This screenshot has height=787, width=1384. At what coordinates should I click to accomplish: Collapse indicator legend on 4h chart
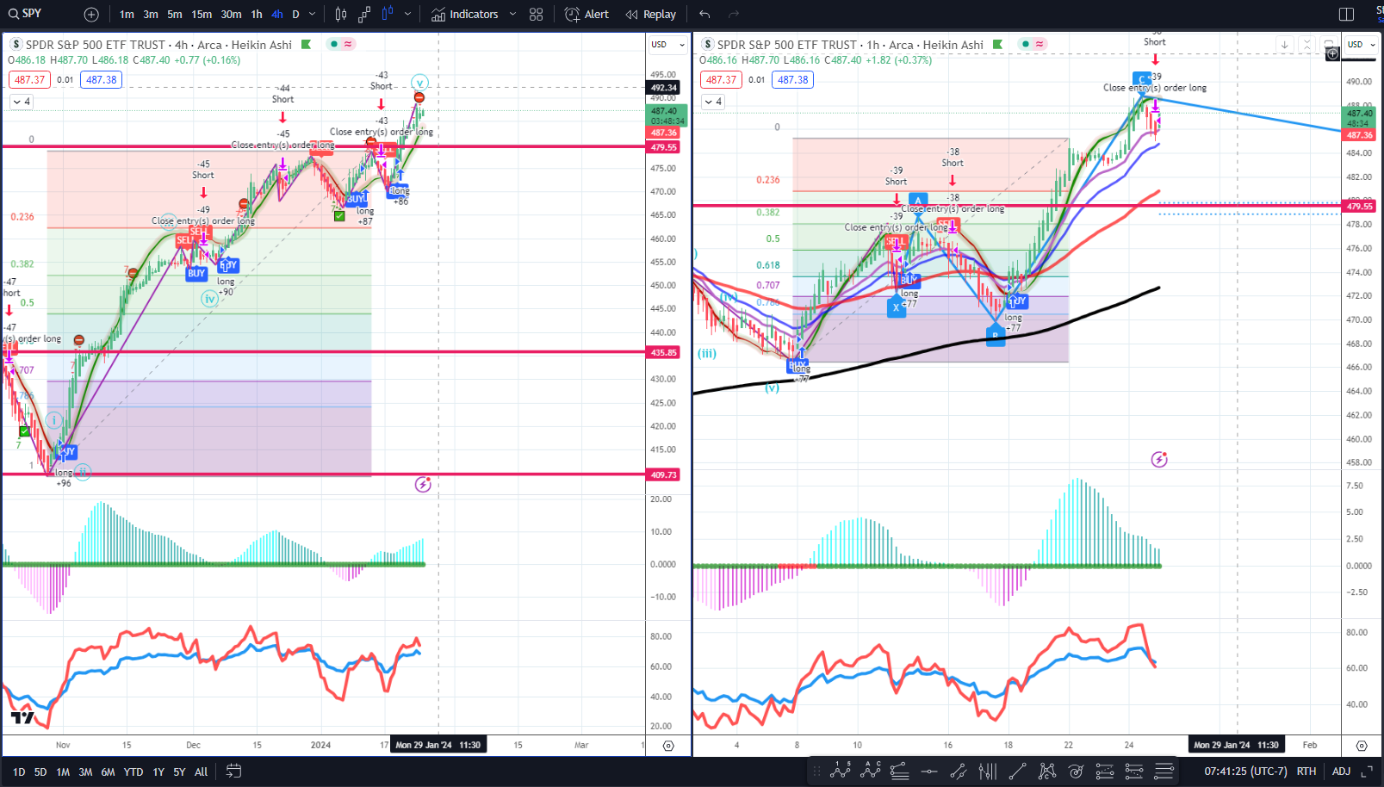coord(22,102)
